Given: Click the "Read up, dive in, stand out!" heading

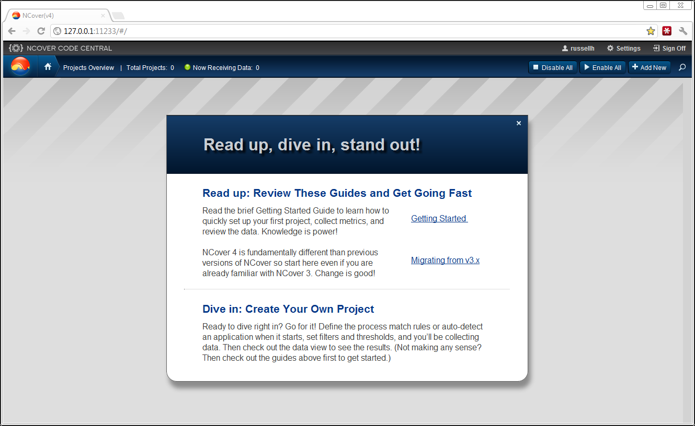Looking at the screenshot, I should [312, 145].
